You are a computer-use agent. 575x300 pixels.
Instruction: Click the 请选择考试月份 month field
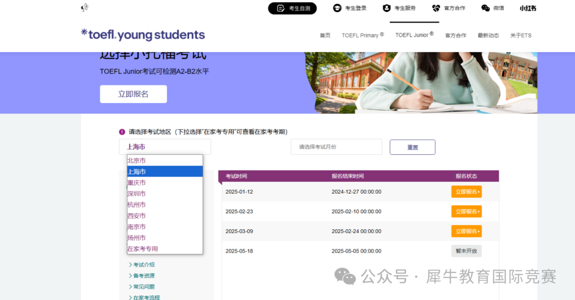tap(336, 147)
